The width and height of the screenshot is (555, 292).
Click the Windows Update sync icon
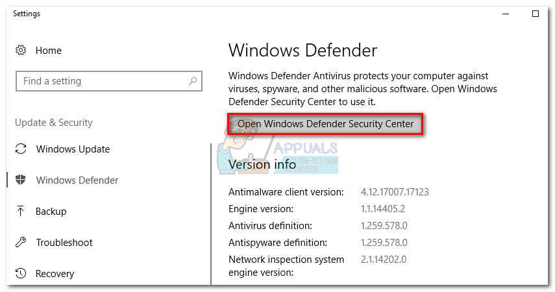21,149
